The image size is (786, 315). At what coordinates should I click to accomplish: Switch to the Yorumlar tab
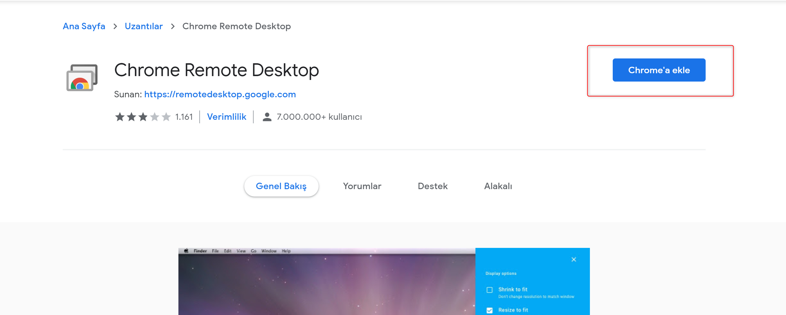362,186
